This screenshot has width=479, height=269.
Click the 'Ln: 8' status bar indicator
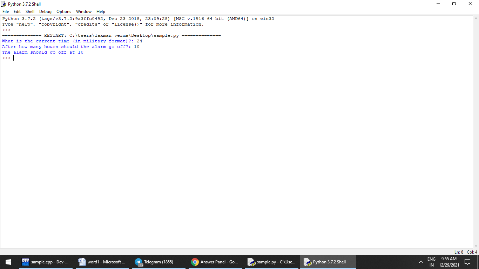pyautogui.click(x=459, y=252)
